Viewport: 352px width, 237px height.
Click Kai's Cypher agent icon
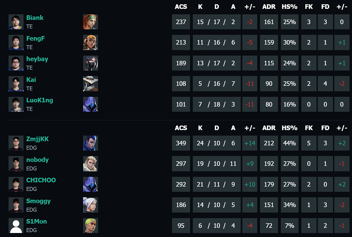point(90,84)
